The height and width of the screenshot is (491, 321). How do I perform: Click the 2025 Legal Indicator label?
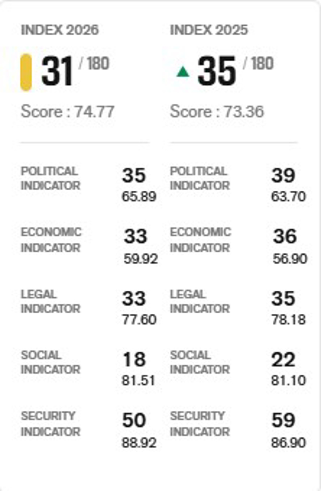click(x=200, y=301)
